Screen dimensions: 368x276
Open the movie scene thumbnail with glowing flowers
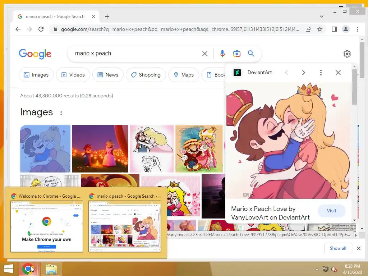click(x=100, y=148)
